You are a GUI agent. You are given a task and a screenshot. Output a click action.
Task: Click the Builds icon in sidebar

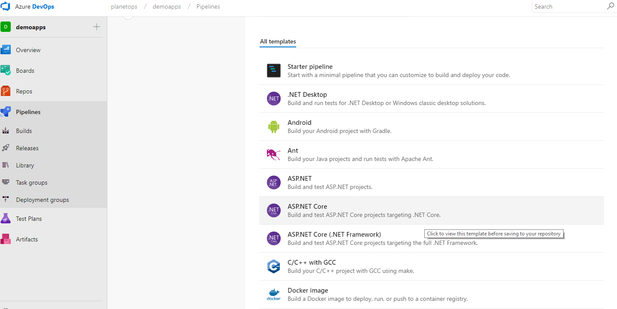(x=6, y=131)
